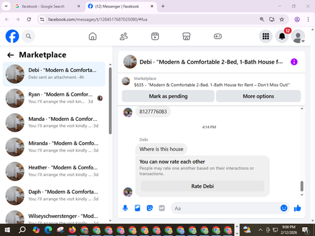Click chat scroll up arrow
The height and width of the screenshot is (236, 315).
302,108
